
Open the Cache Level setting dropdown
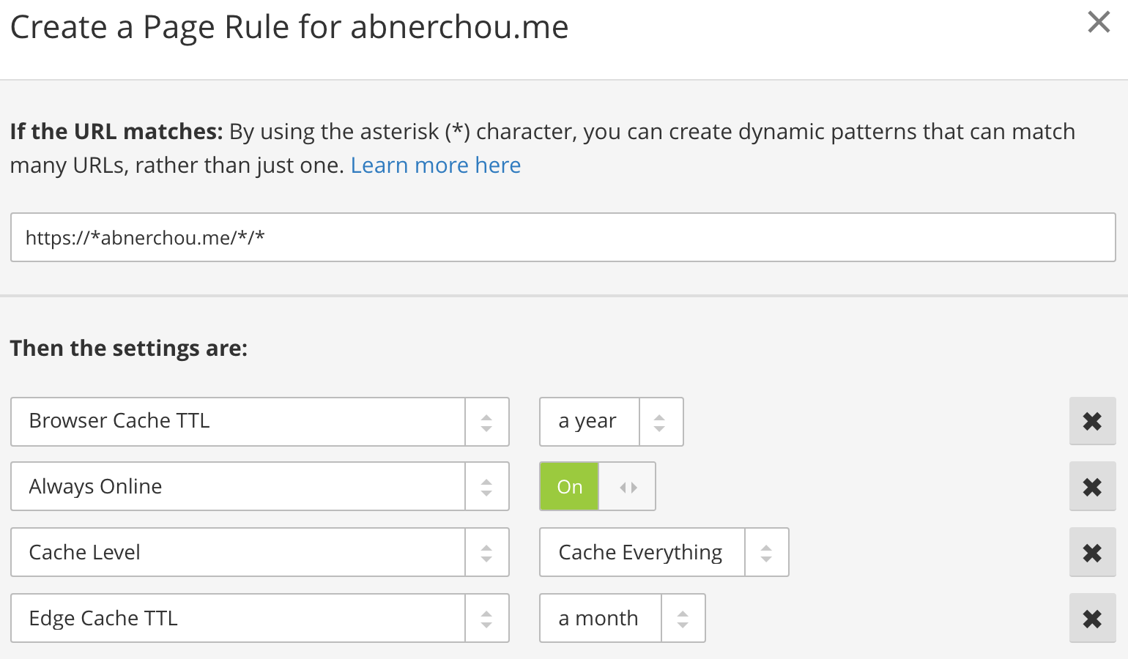coord(260,552)
